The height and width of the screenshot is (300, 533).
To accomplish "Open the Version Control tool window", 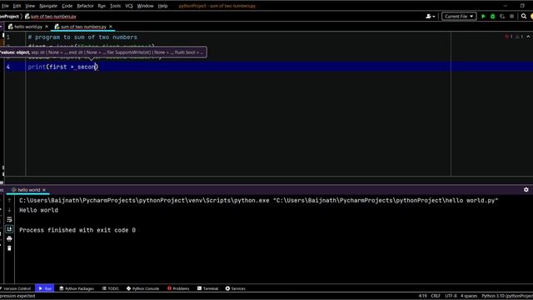I will (16, 288).
